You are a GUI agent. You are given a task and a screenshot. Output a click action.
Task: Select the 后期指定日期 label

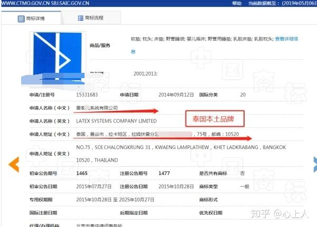134,213
